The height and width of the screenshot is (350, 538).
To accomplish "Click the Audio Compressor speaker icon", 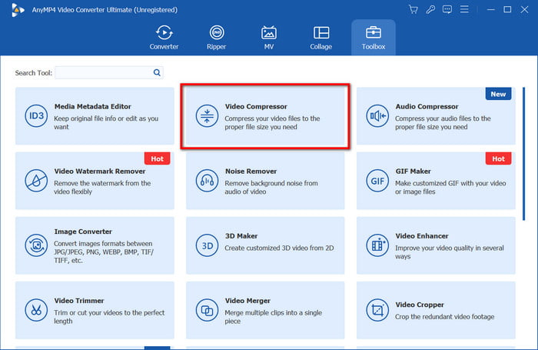I will tap(377, 115).
